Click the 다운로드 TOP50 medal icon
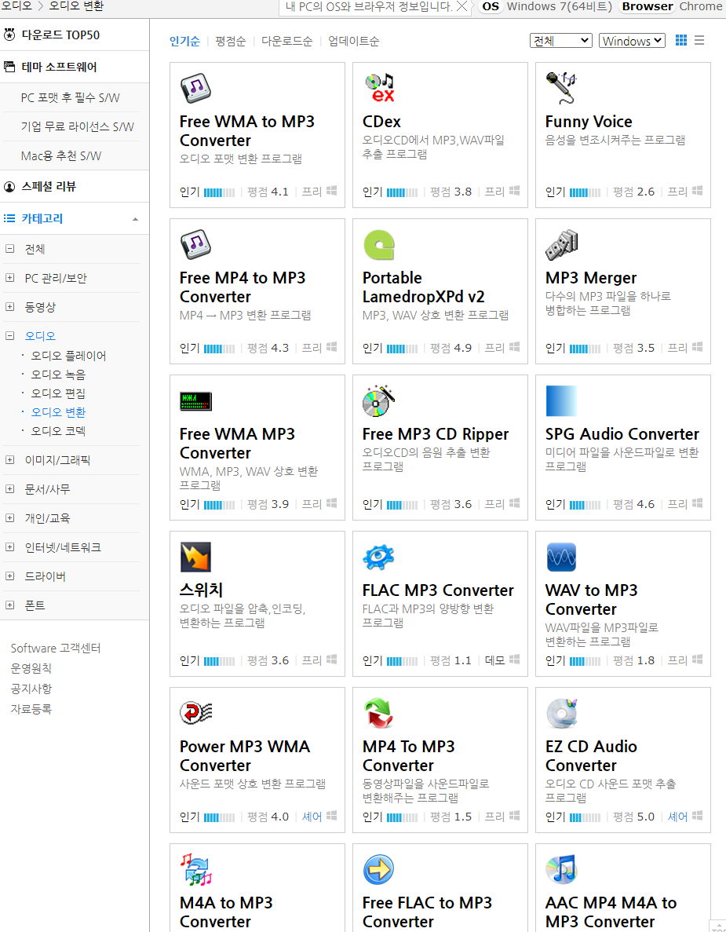726x932 pixels. pos(9,35)
